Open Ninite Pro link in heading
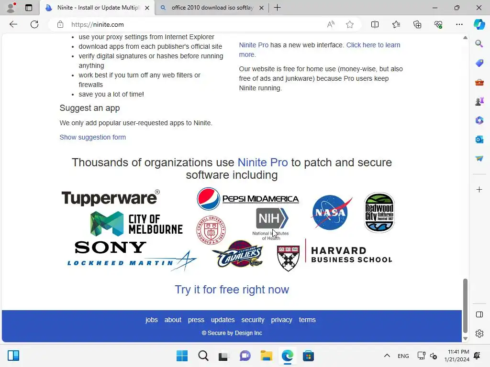Viewport: 490px width, 367px height. coord(263,162)
